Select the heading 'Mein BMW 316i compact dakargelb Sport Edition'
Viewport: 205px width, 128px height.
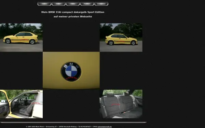[x=73, y=12]
